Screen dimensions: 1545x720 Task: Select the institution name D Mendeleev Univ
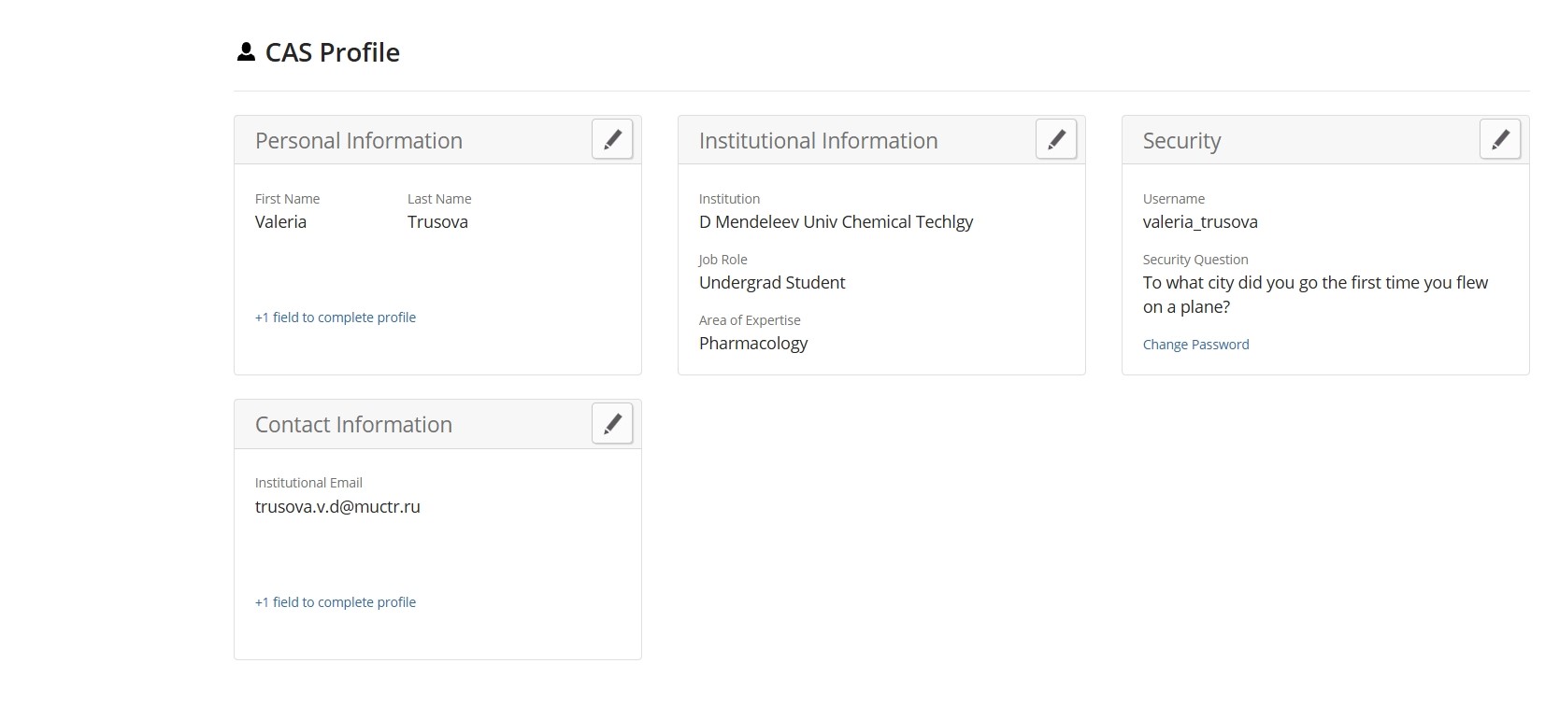(x=836, y=222)
